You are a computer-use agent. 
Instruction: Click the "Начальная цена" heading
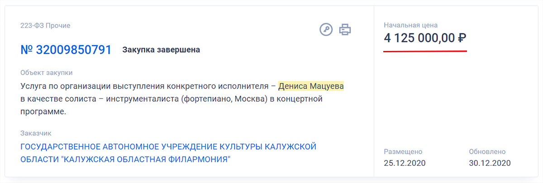pyautogui.click(x=411, y=25)
